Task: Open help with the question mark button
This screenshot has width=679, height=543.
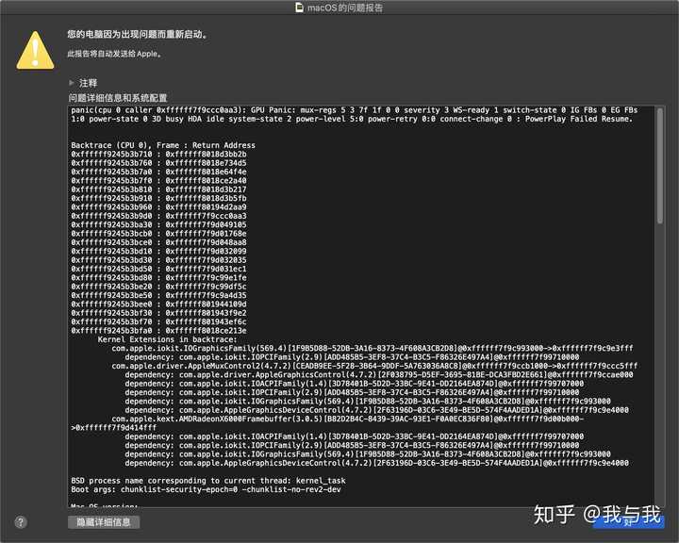Action: 21,522
